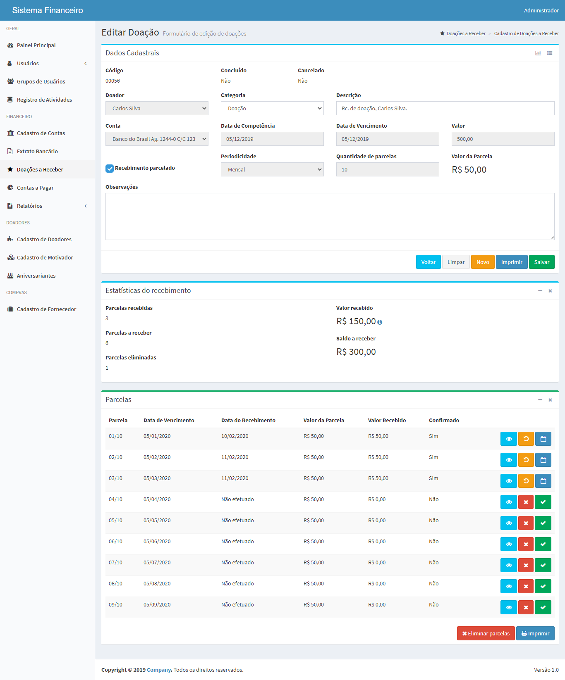
Task: Click into the Observações text area
Action: tap(330, 216)
